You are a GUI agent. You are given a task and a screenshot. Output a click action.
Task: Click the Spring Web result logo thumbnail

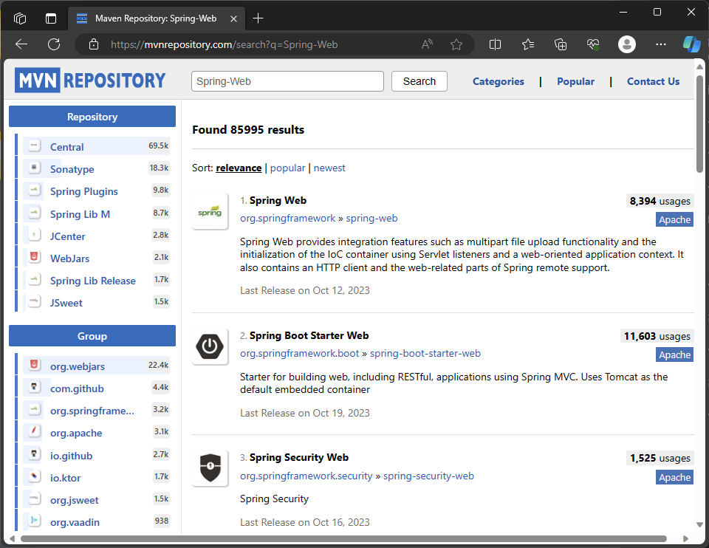click(210, 211)
